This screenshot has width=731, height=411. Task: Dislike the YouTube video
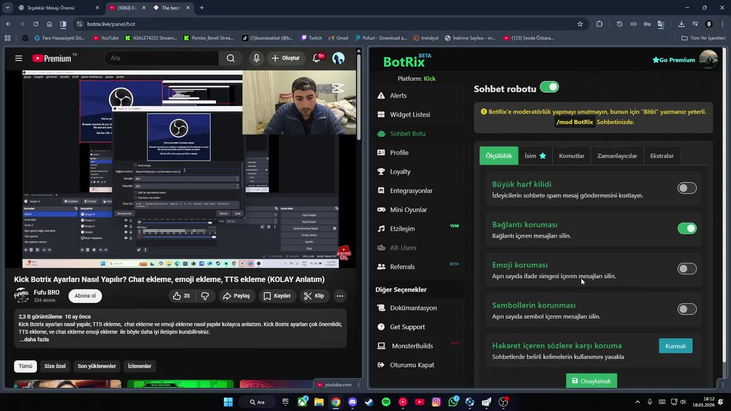click(x=205, y=296)
